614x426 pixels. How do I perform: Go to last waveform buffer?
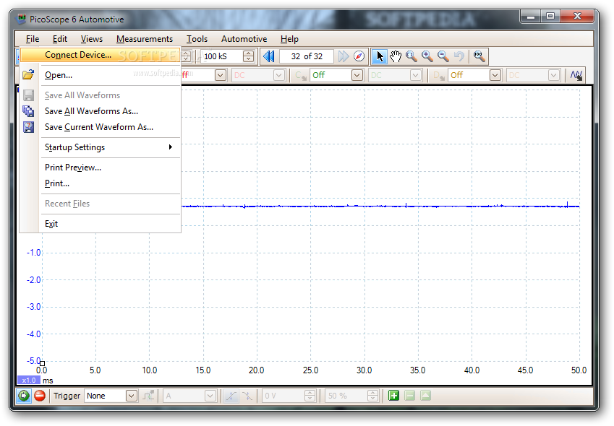click(x=344, y=56)
